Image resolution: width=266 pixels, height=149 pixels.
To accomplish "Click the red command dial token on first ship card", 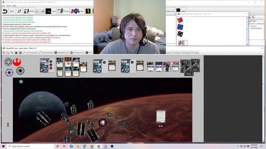I will 51,68.
